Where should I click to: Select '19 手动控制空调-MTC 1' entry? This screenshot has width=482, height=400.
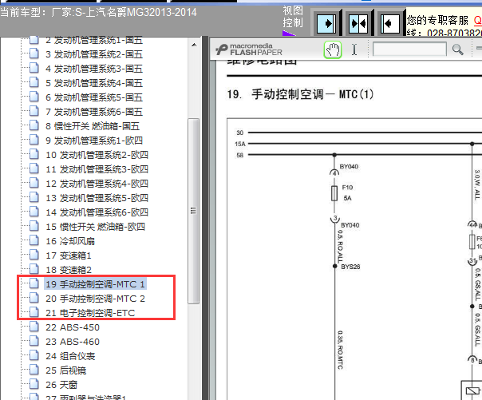95,284
